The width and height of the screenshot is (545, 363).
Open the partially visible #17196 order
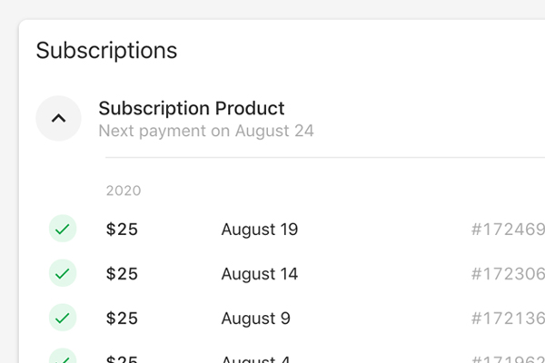pos(508,359)
